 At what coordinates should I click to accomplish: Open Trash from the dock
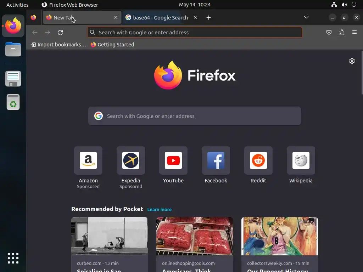pyautogui.click(x=13, y=102)
